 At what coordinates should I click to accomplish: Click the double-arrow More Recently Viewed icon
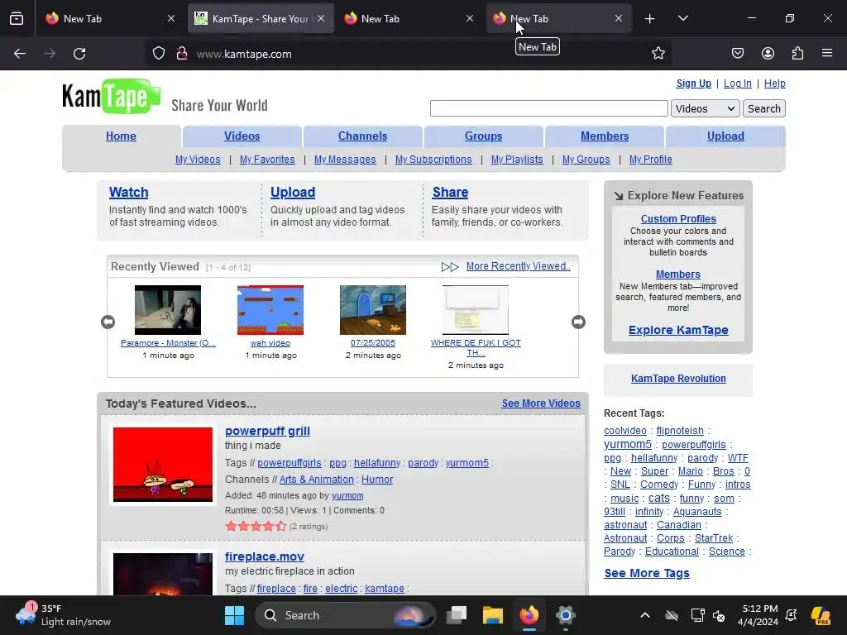point(450,267)
